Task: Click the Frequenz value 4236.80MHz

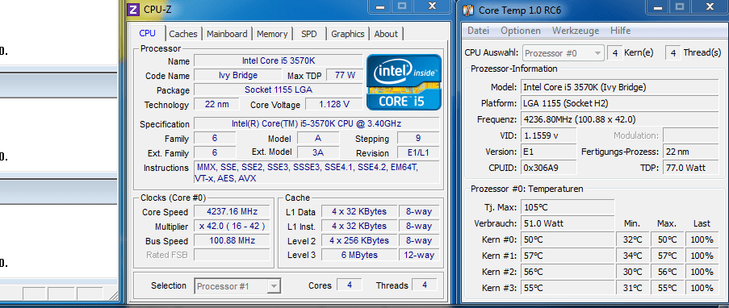Action: (620, 119)
